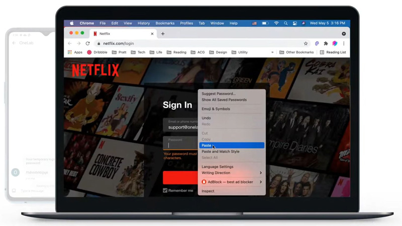Open the Window menu

point(217,23)
